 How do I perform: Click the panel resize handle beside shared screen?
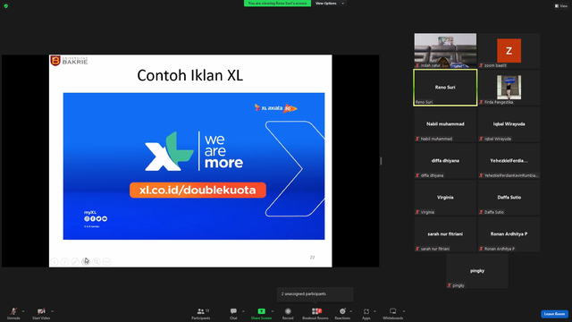pyautogui.click(x=381, y=161)
